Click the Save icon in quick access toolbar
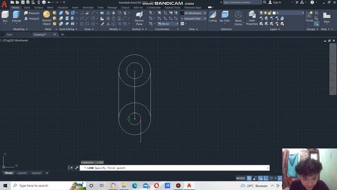This screenshot has width=337, height=190. [x=23, y=2]
